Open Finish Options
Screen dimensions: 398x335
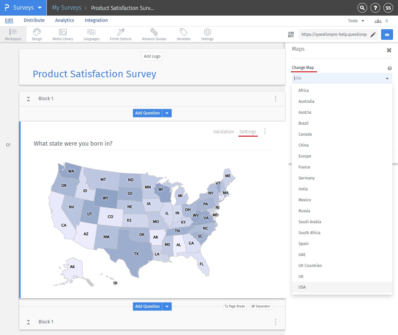(x=120, y=34)
